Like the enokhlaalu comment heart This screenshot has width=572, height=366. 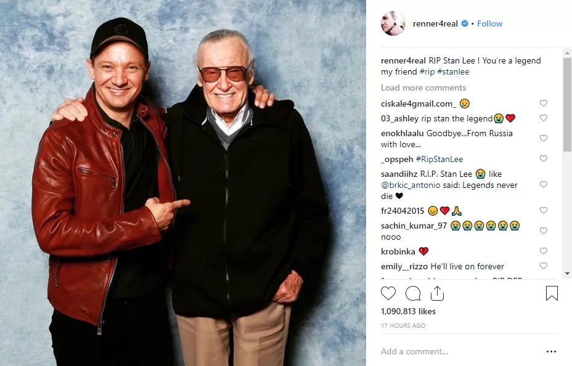coord(543,139)
